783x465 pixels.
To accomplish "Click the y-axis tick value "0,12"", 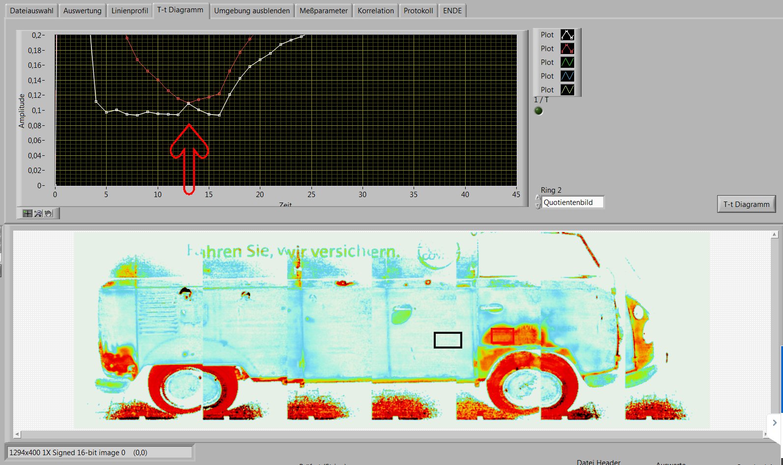I will click(35, 95).
